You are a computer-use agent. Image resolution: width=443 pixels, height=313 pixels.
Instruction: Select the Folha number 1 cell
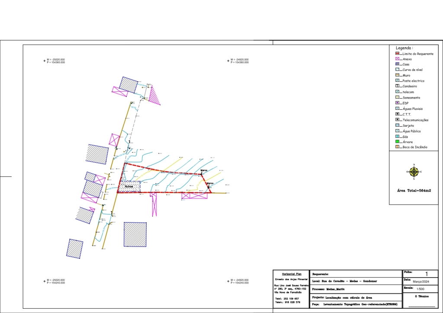click(x=426, y=274)
